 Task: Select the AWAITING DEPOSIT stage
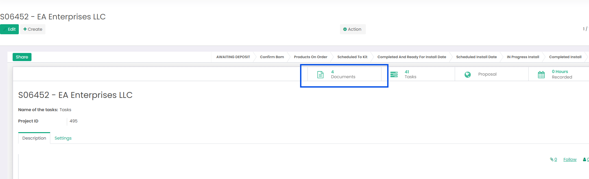point(233,57)
